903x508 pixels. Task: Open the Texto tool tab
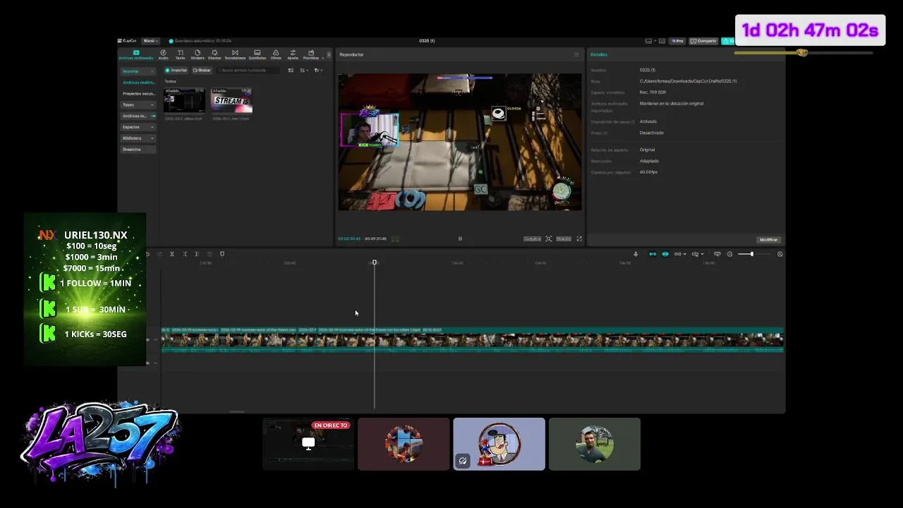(180, 54)
